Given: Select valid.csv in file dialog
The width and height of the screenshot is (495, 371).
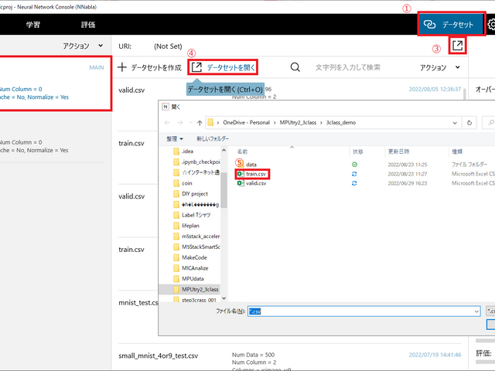Looking at the screenshot, I should tap(256, 183).
